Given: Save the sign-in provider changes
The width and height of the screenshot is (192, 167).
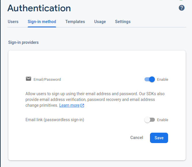Looking at the screenshot, I should [159, 138].
